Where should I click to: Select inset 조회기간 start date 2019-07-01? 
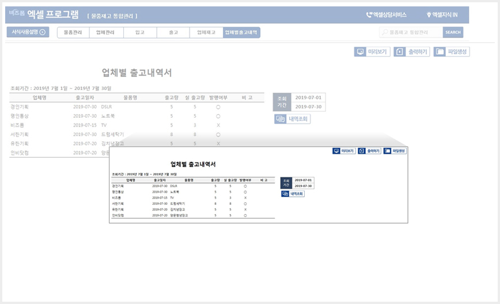coord(303,180)
